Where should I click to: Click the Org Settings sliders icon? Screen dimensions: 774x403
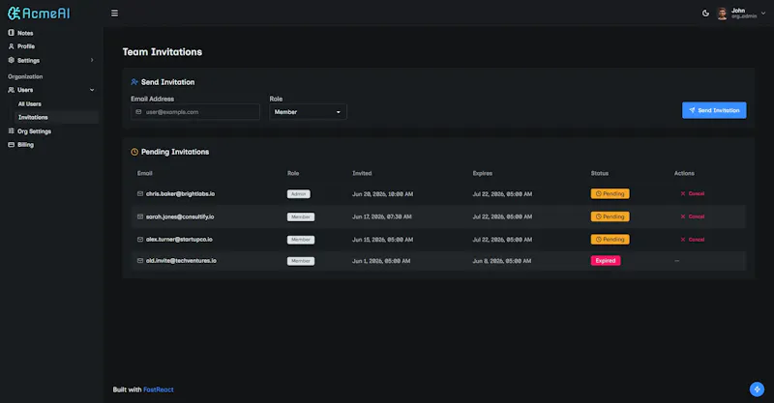point(11,131)
